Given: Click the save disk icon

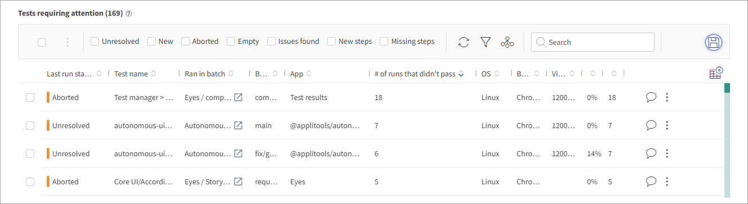Looking at the screenshot, I should tap(714, 42).
